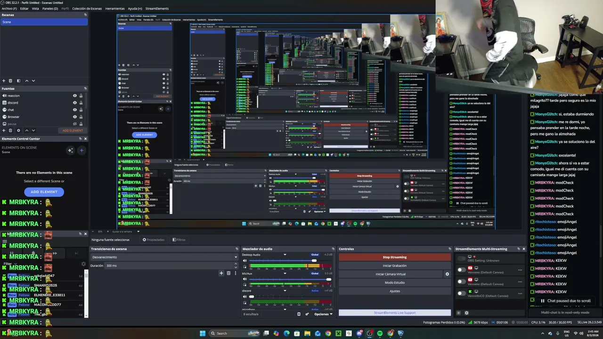Open the Editar menu
The image size is (603, 339).
(x=24, y=8)
